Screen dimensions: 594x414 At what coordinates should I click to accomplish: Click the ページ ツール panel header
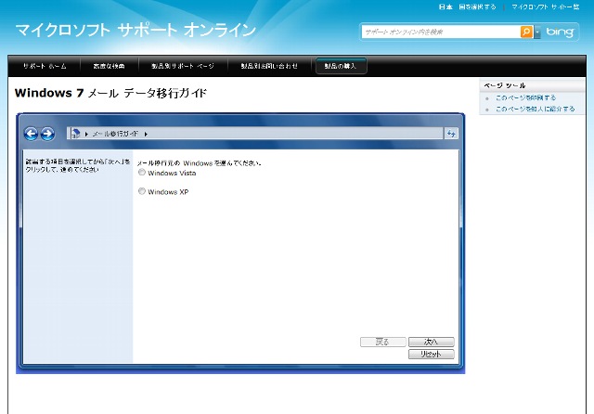(x=532, y=85)
